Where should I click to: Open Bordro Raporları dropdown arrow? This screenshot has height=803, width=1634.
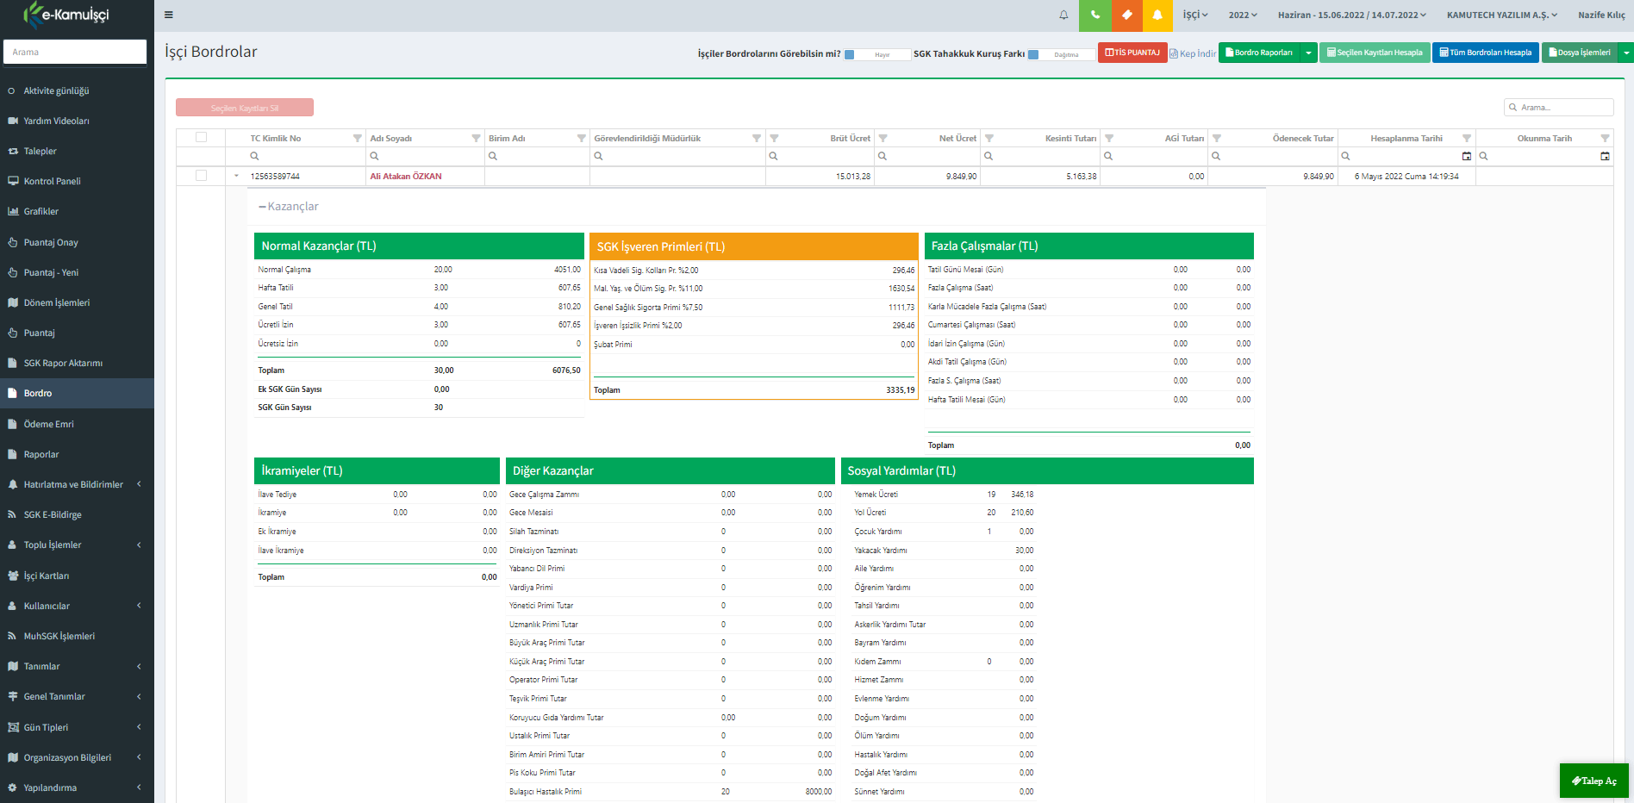coord(1308,53)
